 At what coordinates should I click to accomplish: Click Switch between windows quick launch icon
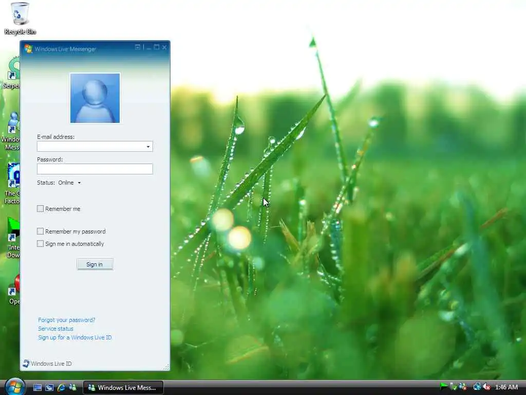pyautogui.click(x=49, y=387)
